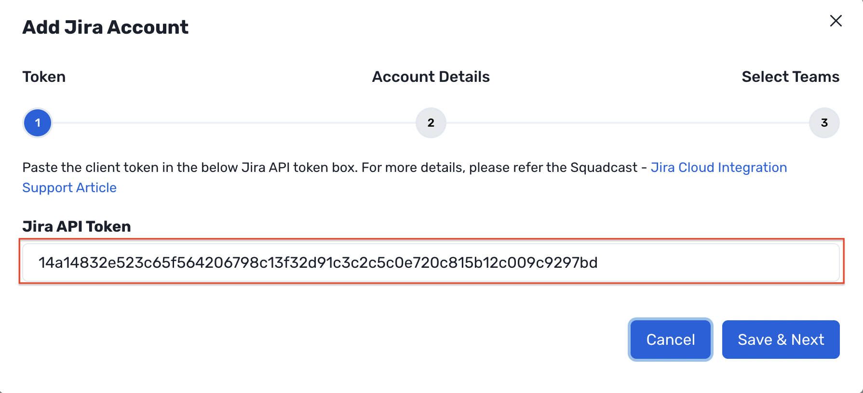Switch to the Select Teams step label

[x=791, y=77]
